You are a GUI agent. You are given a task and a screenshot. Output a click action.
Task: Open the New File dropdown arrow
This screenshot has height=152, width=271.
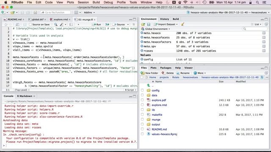[7, 12]
